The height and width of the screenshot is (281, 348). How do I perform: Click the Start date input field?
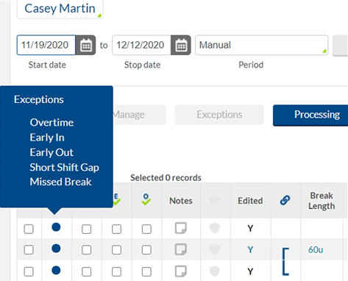(x=46, y=45)
